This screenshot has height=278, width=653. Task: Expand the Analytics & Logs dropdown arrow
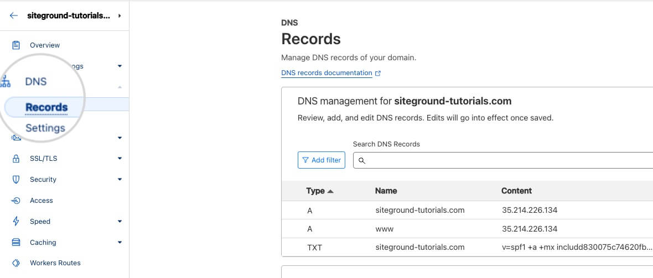click(x=120, y=66)
